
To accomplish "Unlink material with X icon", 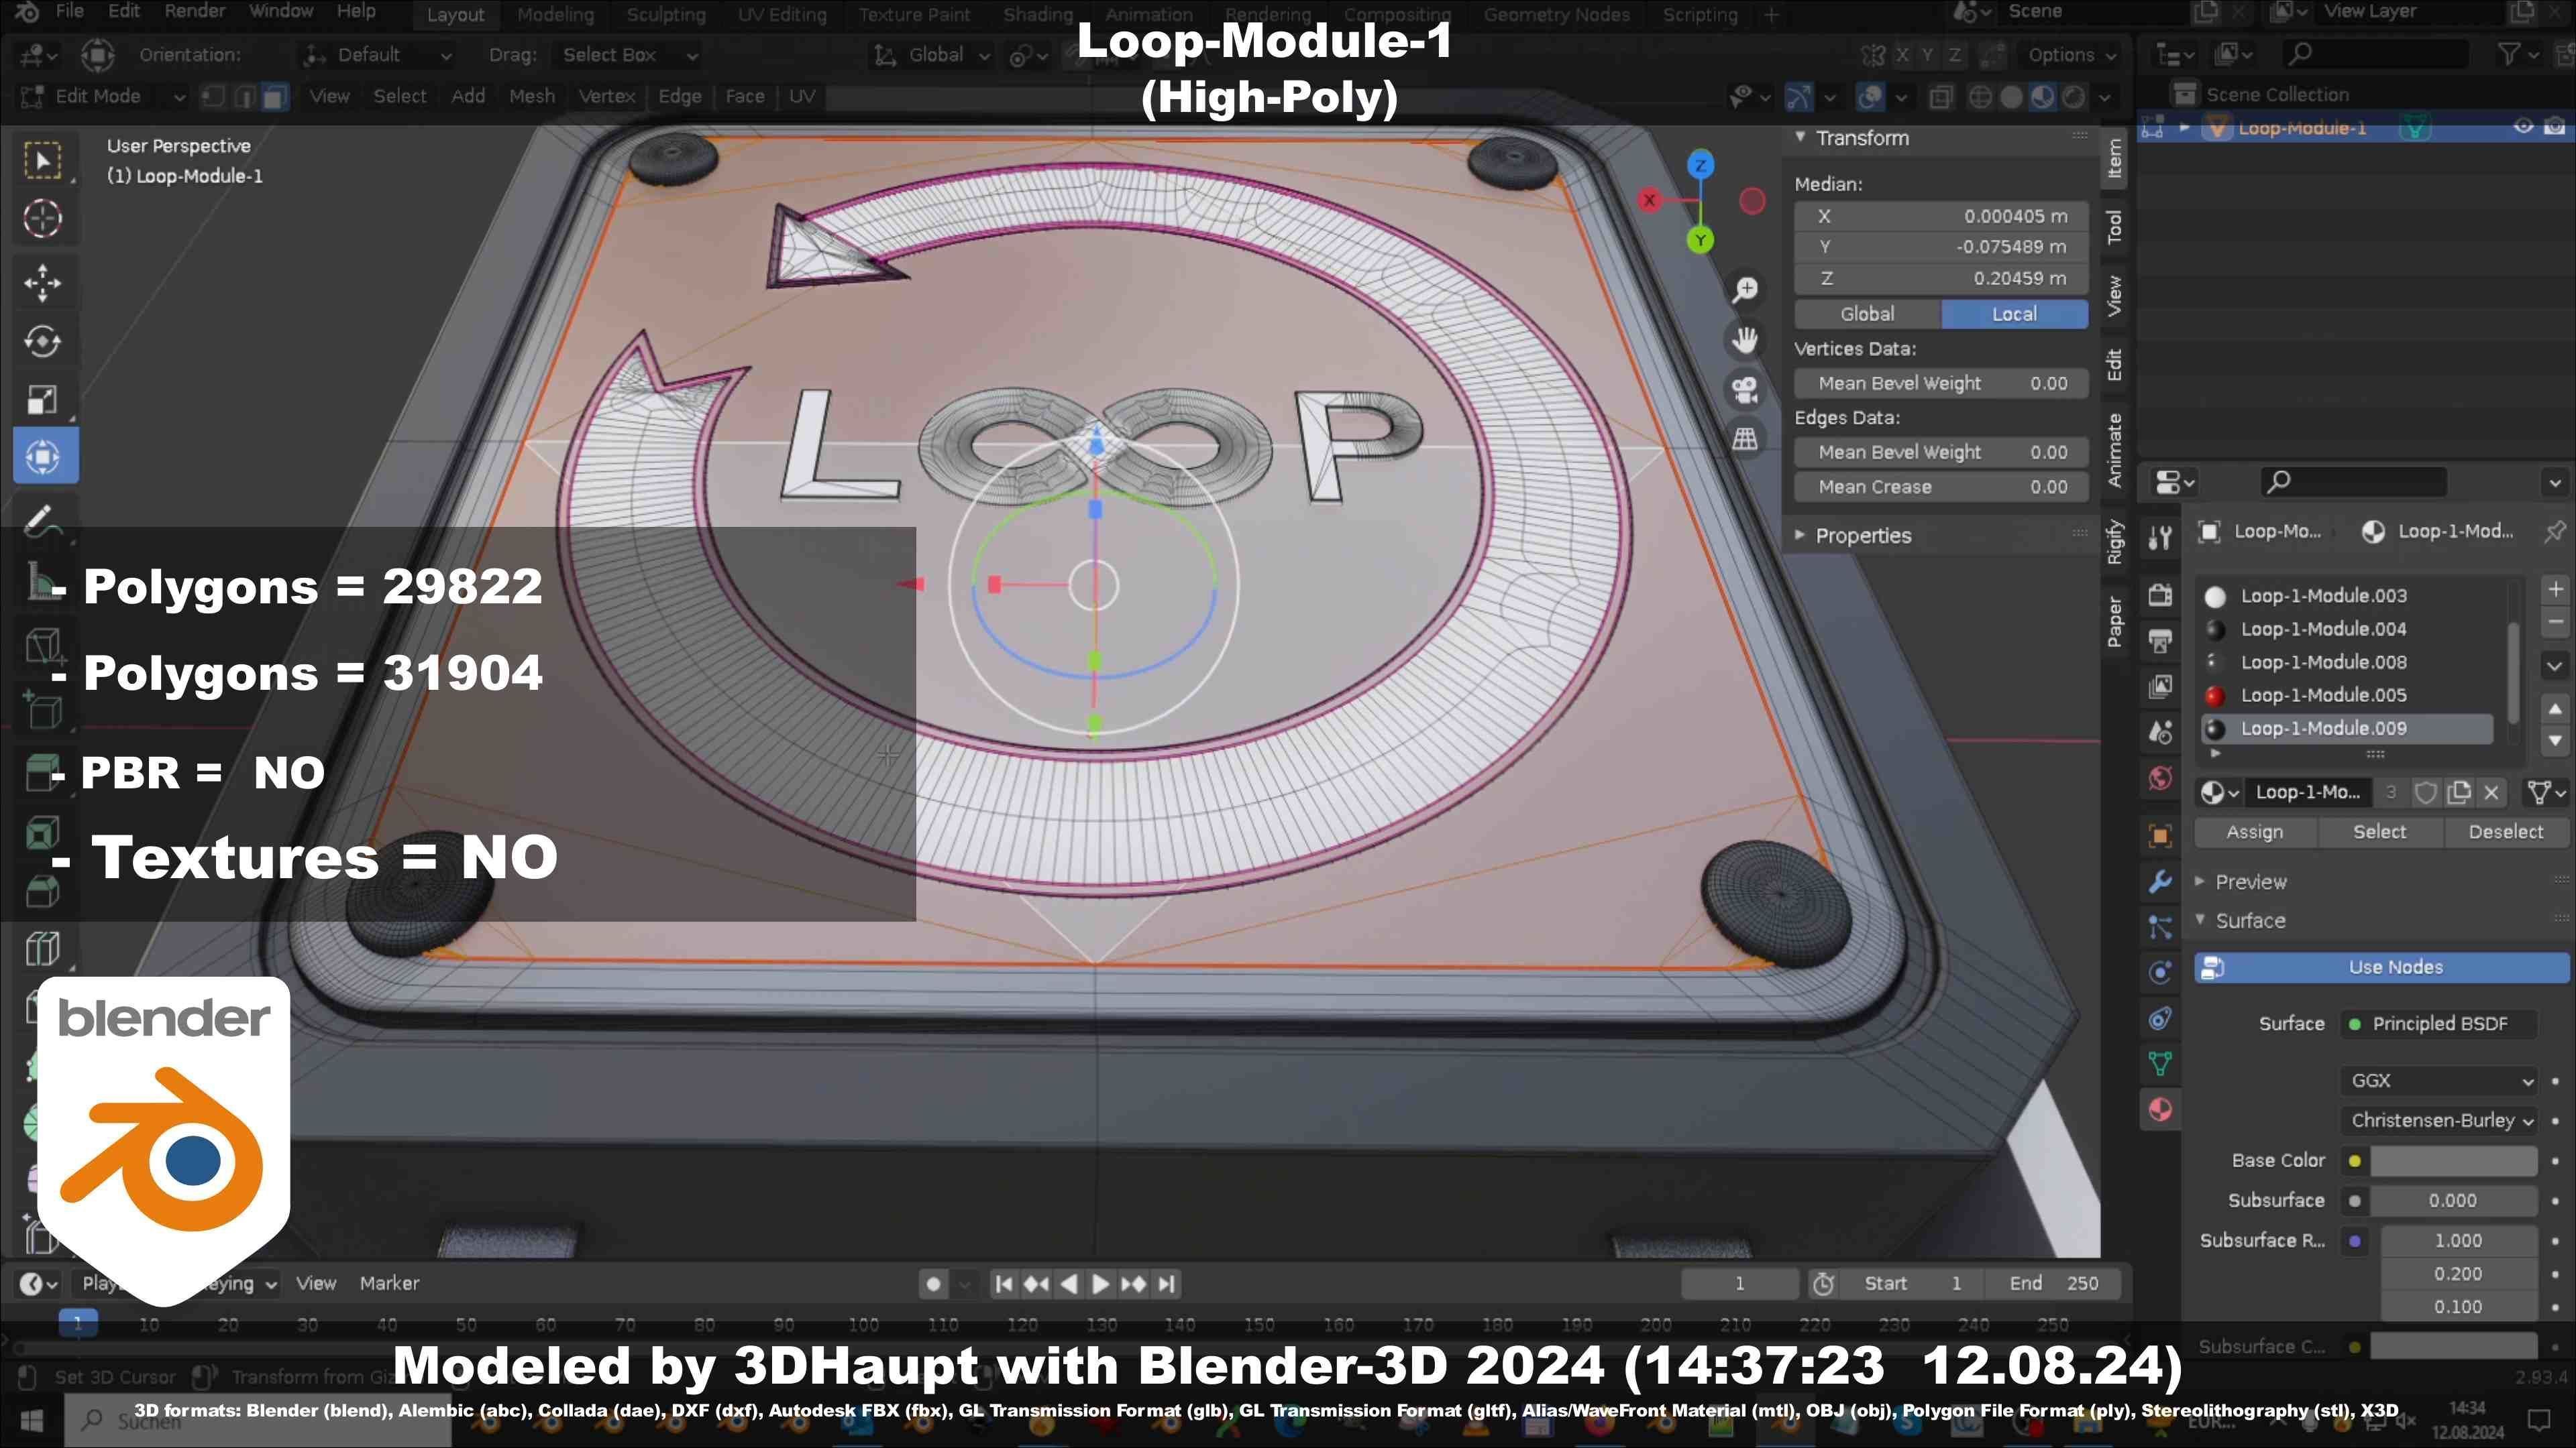I will pyautogui.click(x=2491, y=792).
